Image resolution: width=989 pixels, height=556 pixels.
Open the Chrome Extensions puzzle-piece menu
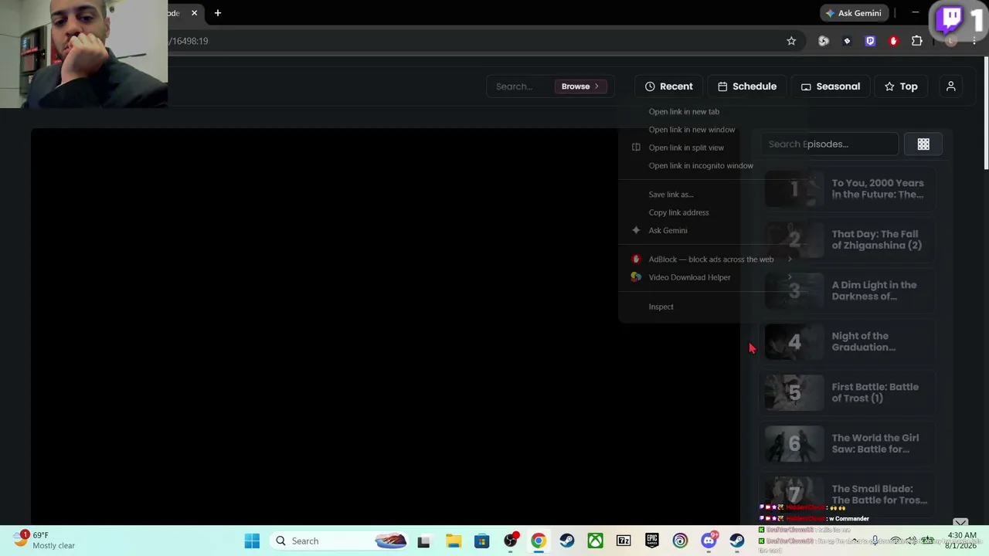click(917, 41)
